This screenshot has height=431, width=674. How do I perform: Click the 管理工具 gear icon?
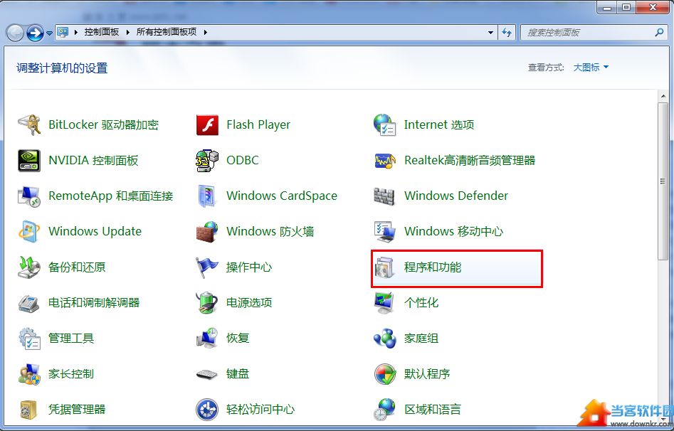(28, 339)
